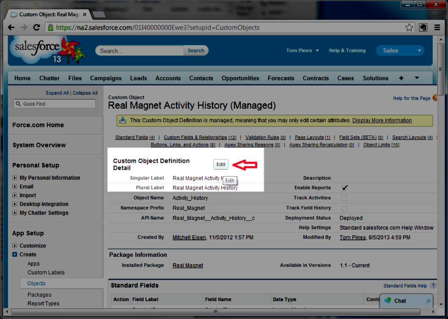Open the Evernote extension icon
Image resolution: width=448 pixels, height=319 pixels.
pyautogui.click(x=423, y=27)
